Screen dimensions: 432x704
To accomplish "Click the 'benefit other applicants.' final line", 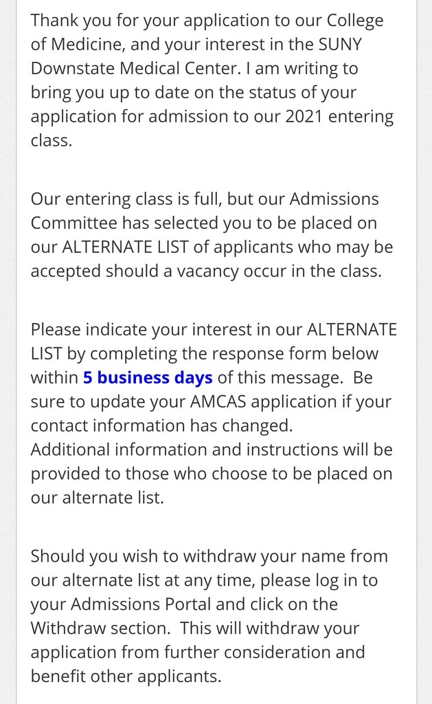I will [126, 676].
